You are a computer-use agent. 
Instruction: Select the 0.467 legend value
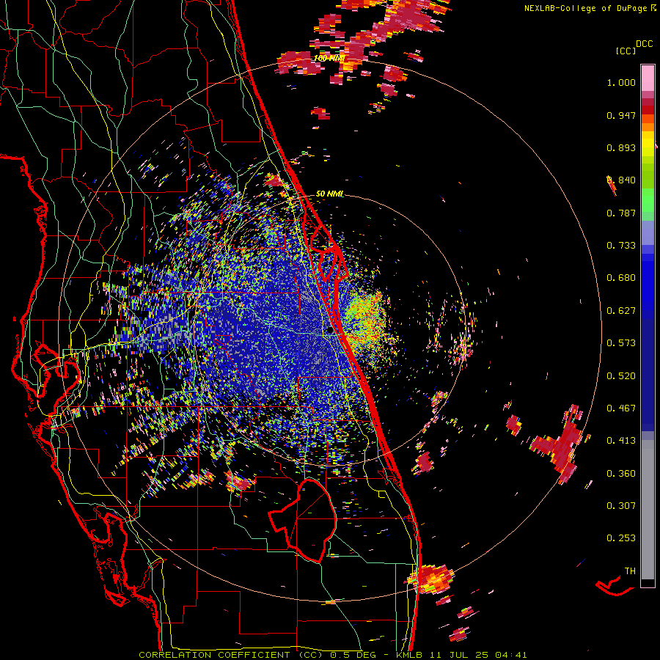621,408
